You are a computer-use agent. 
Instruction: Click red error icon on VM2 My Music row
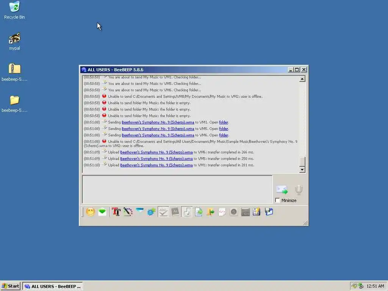pos(104,96)
